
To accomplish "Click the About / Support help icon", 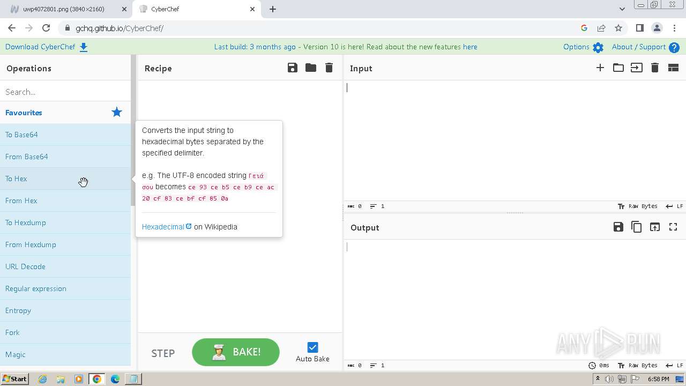I will (674, 47).
